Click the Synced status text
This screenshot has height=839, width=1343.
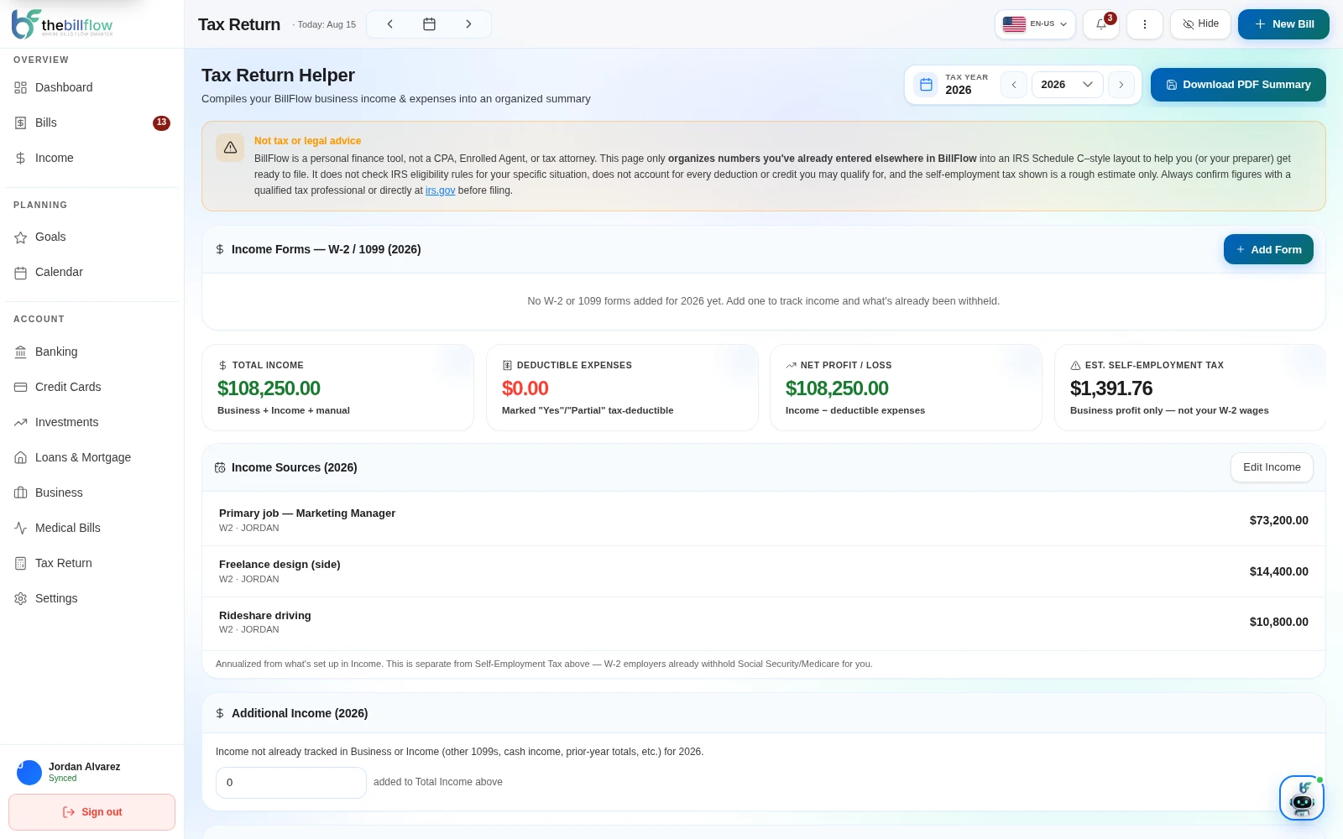point(62,779)
